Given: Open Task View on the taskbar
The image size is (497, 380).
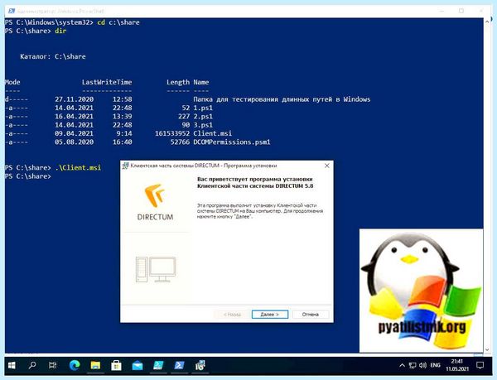Looking at the screenshot, I should click(53, 366).
